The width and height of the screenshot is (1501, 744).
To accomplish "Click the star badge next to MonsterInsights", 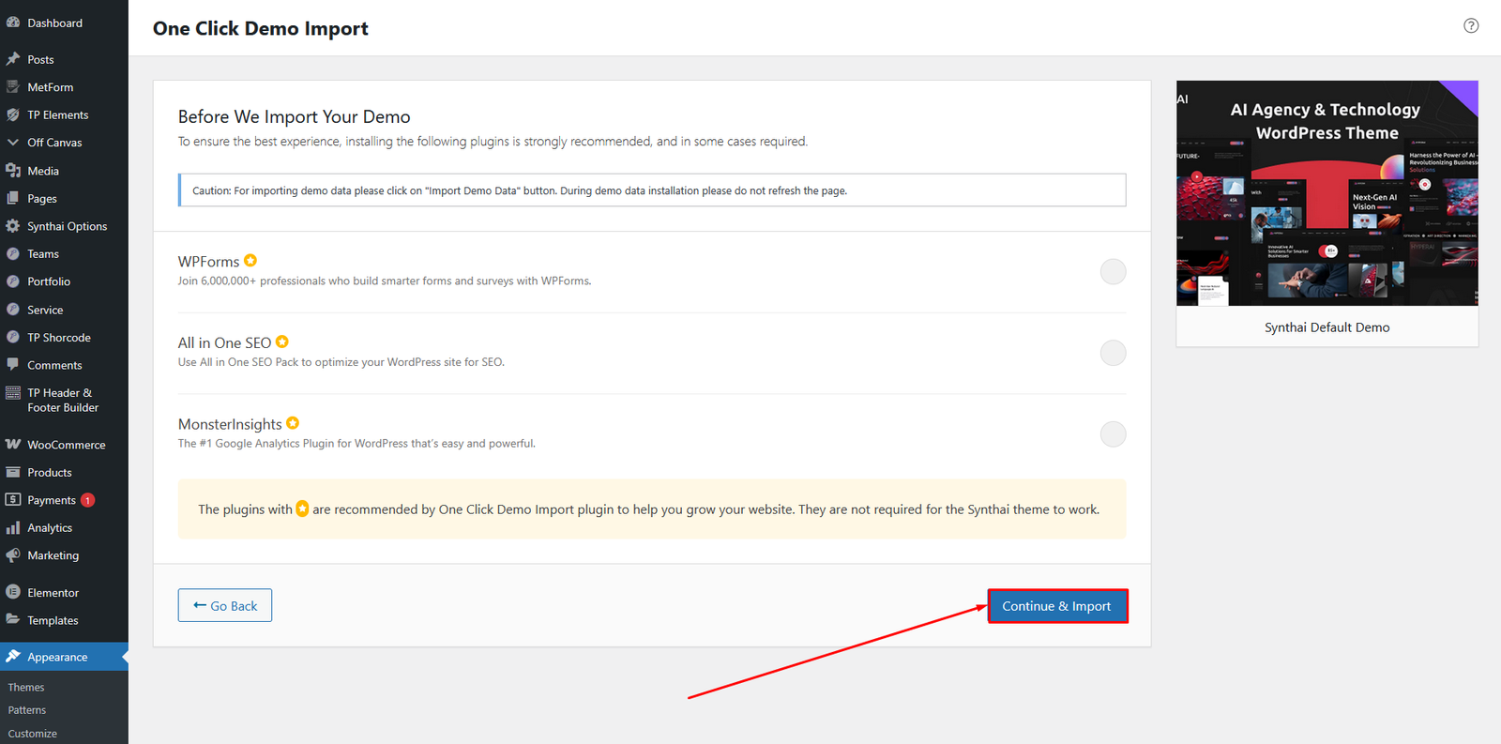I will (293, 423).
